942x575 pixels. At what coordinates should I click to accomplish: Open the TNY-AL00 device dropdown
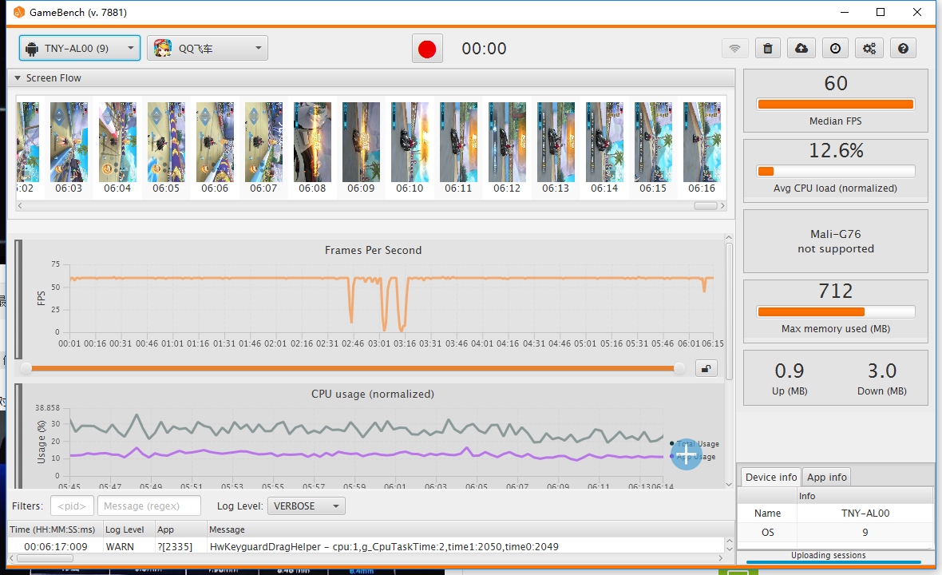point(80,48)
